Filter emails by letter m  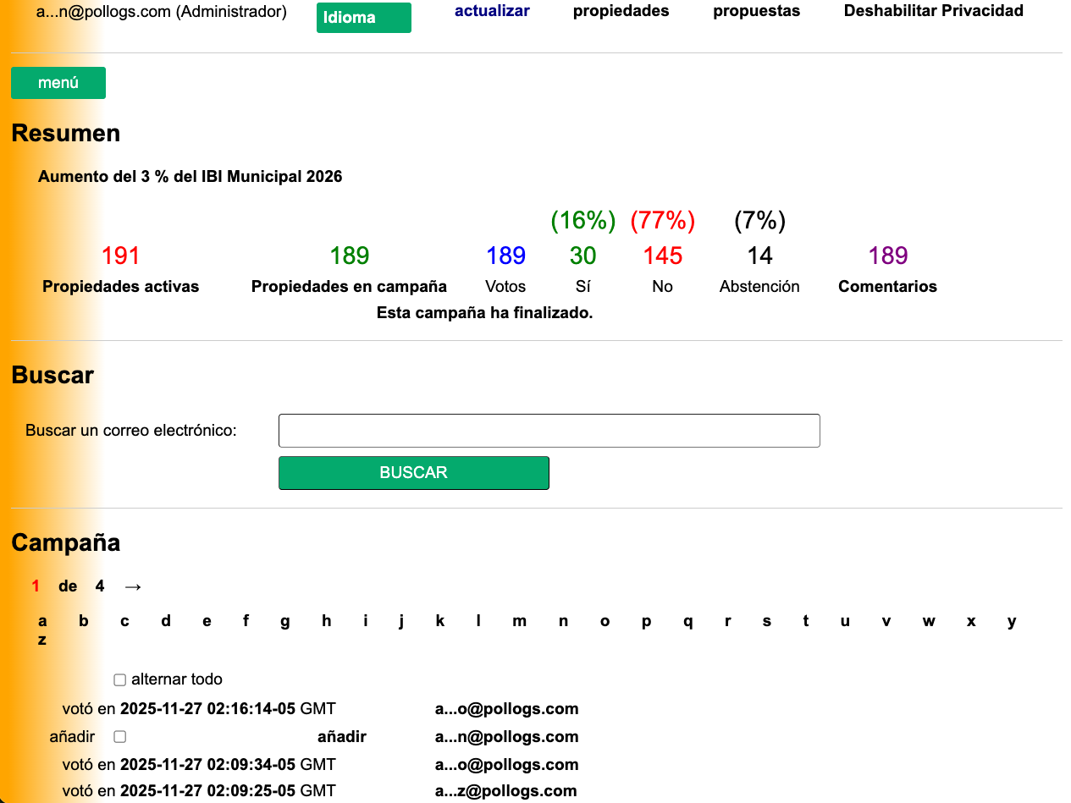519,620
